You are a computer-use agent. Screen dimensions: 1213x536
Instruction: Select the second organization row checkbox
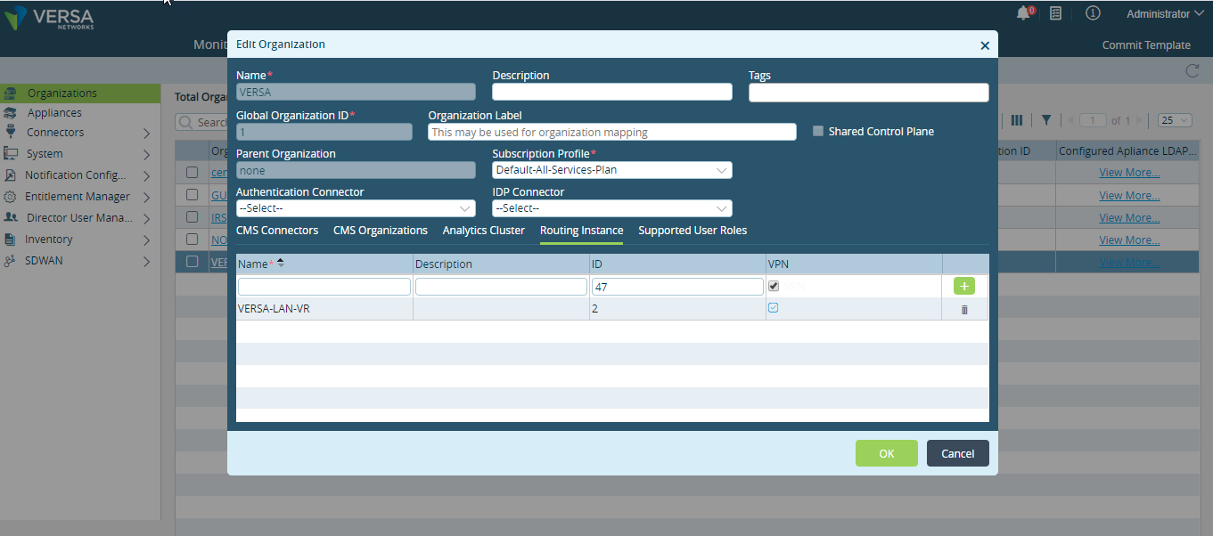[x=192, y=195]
